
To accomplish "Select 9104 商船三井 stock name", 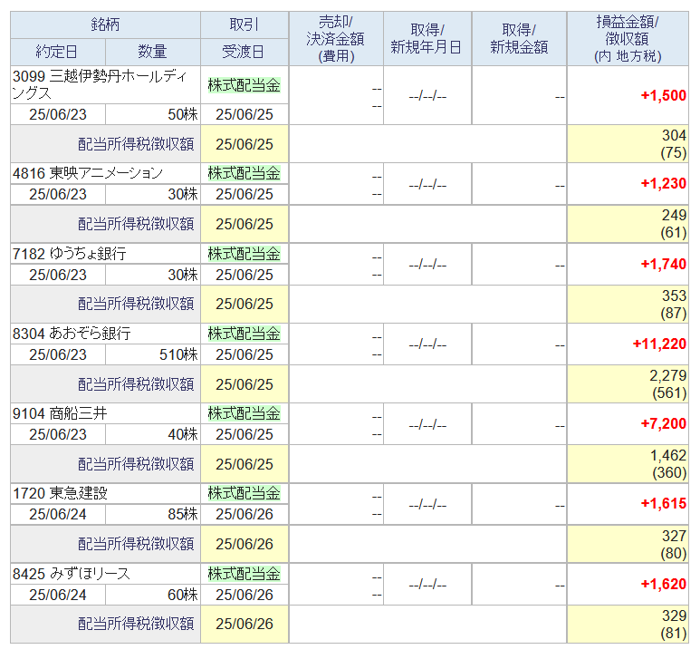I will pos(60,413).
